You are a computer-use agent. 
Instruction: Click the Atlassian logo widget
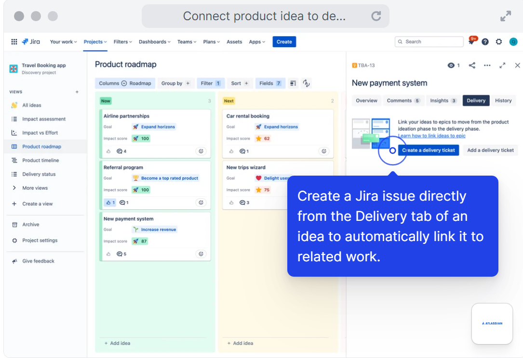click(492, 323)
